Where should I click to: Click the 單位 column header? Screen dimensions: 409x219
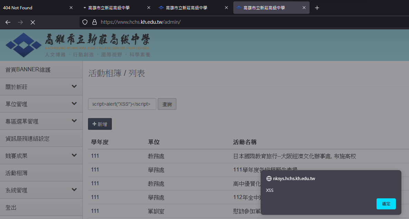click(154, 142)
